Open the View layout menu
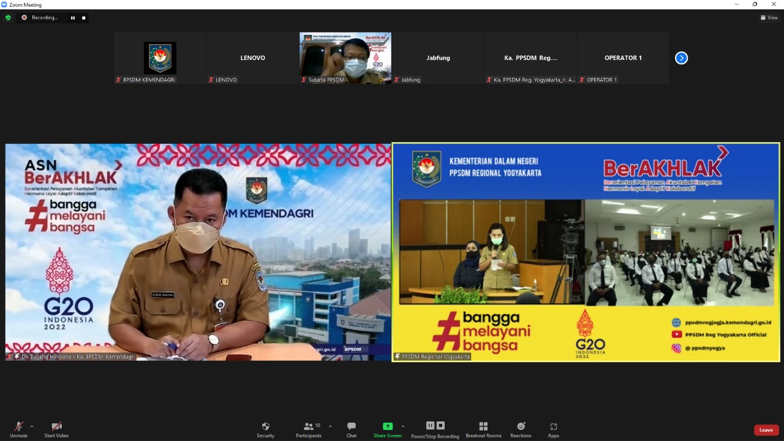 click(x=769, y=18)
